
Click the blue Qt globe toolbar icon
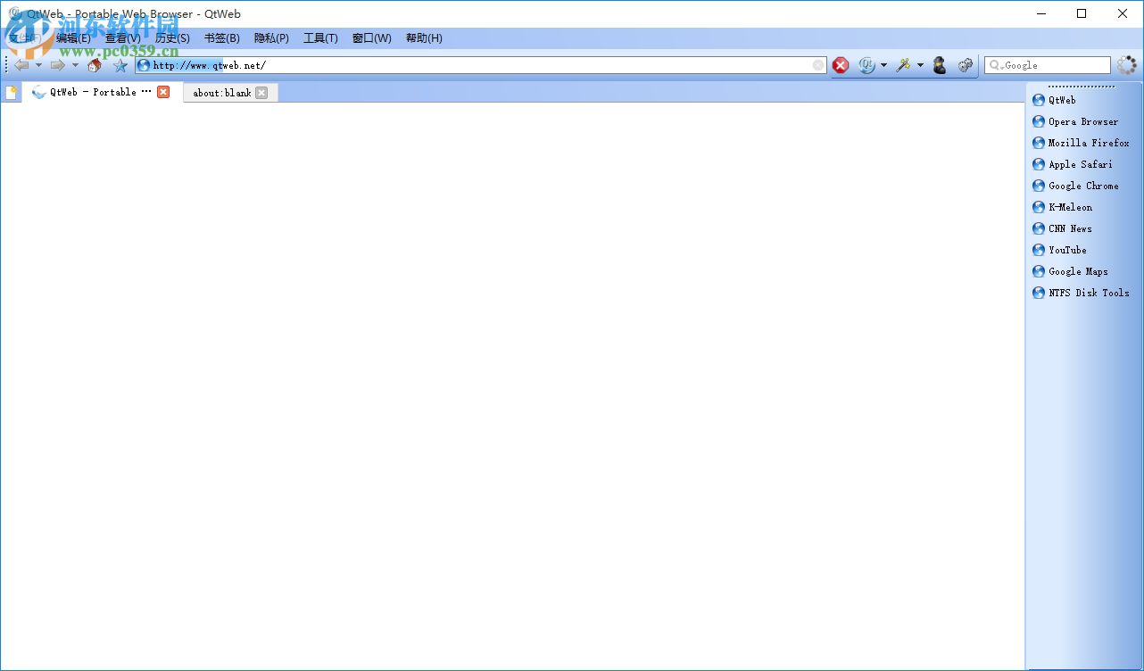pyautogui.click(x=866, y=65)
